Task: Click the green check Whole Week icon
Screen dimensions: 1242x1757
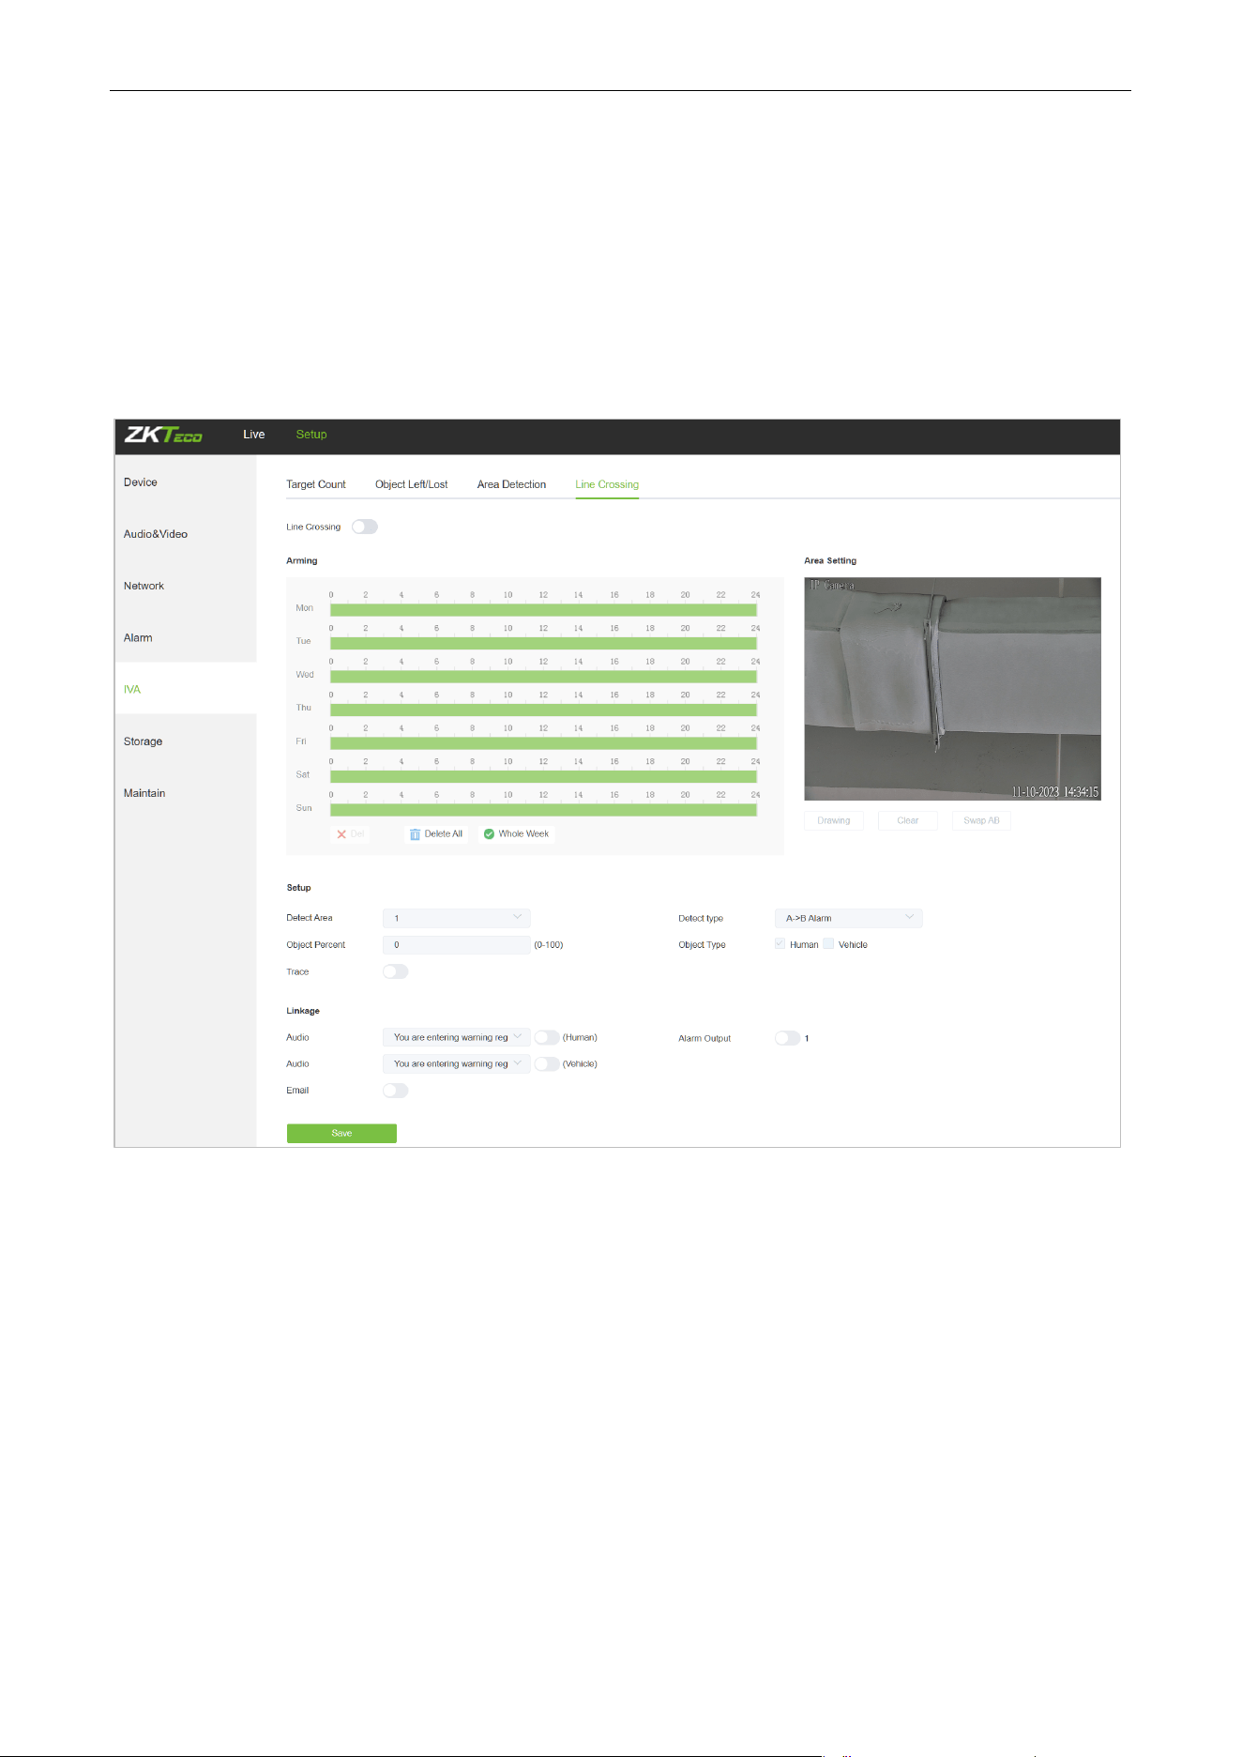Action: pos(489,834)
